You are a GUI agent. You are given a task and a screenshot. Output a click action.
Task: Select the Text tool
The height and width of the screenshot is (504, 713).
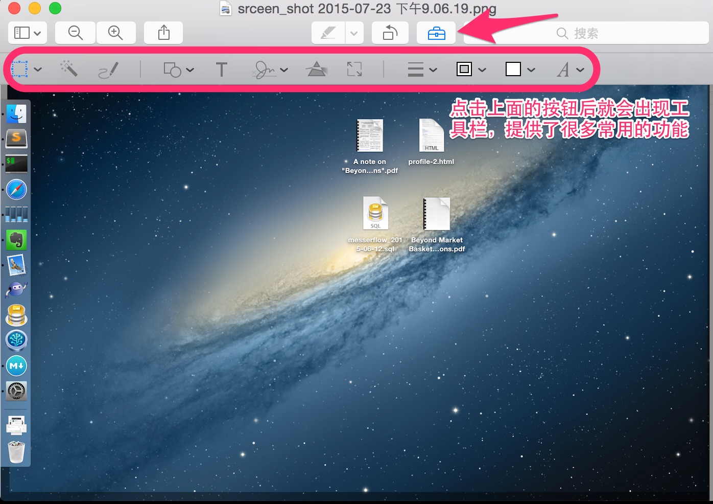pyautogui.click(x=221, y=70)
